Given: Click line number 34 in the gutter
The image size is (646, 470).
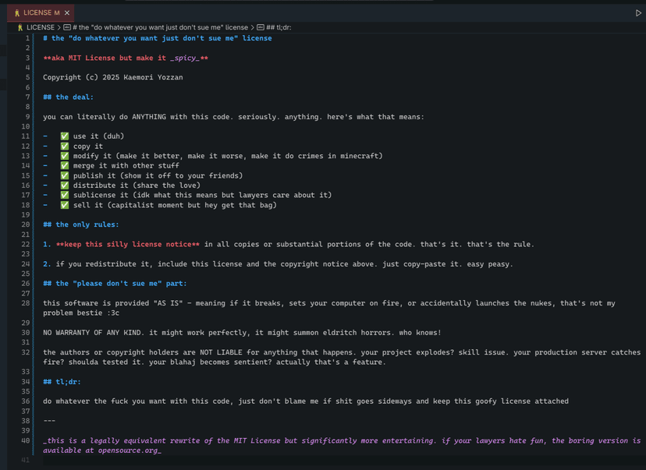Looking at the screenshot, I should 26,382.
